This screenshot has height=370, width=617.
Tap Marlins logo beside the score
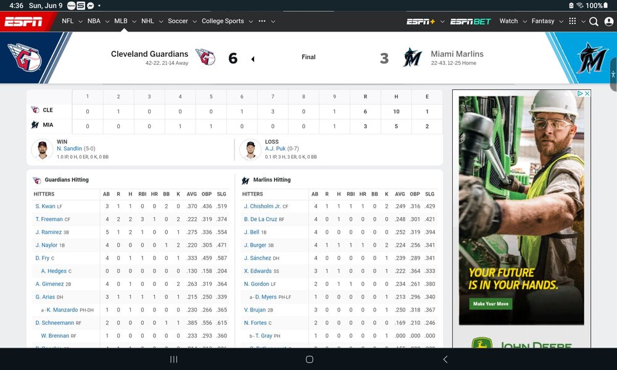coord(412,57)
